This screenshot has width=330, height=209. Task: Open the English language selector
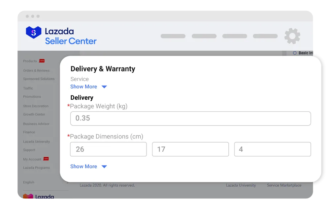[29, 182]
